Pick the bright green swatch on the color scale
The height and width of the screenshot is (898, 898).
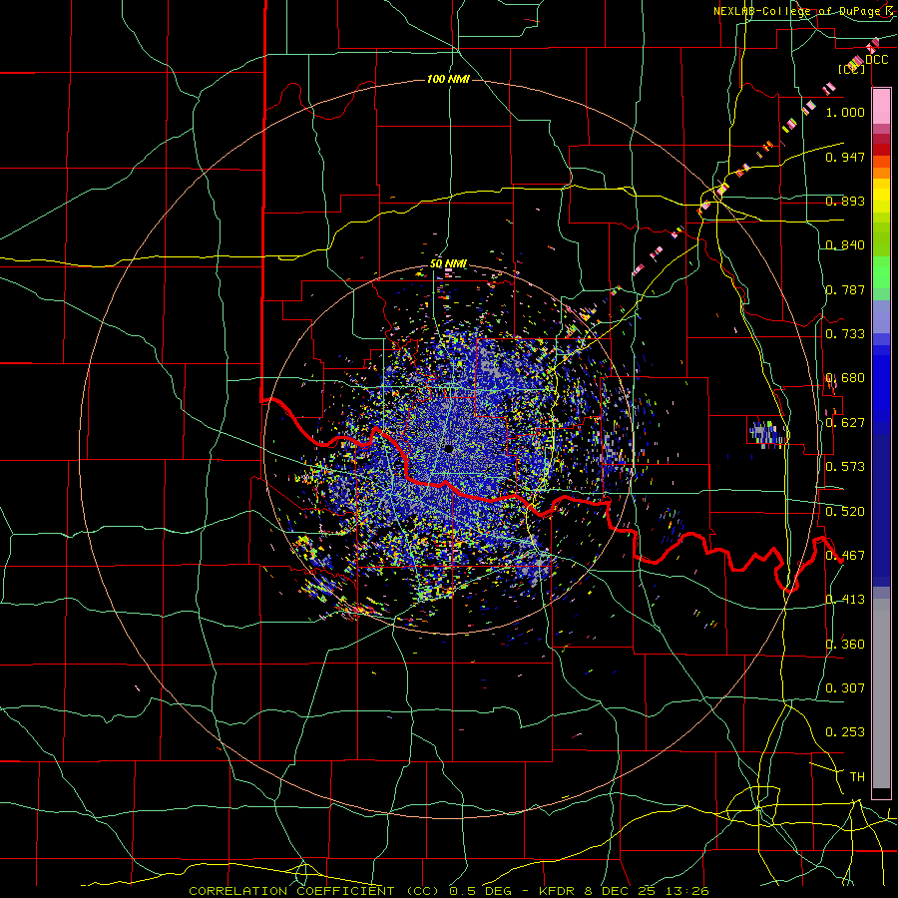pyautogui.click(x=881, y=272)
